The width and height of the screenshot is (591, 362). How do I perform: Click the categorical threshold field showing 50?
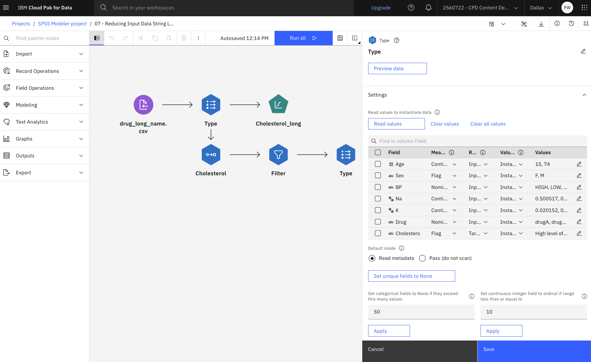pos(421,312)
